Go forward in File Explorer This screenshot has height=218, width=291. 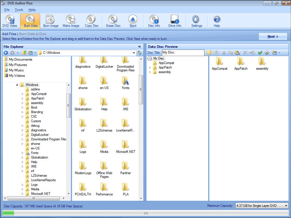(x=12, y=53)
